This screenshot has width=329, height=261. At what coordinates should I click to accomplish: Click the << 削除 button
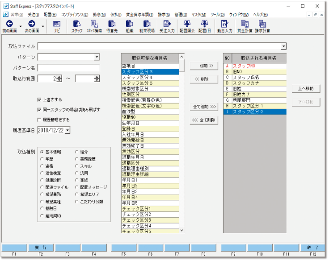coord(204,79)
